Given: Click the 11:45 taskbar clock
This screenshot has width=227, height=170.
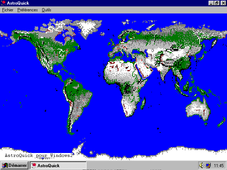Looking at the screenshot, I should [219, 165].
